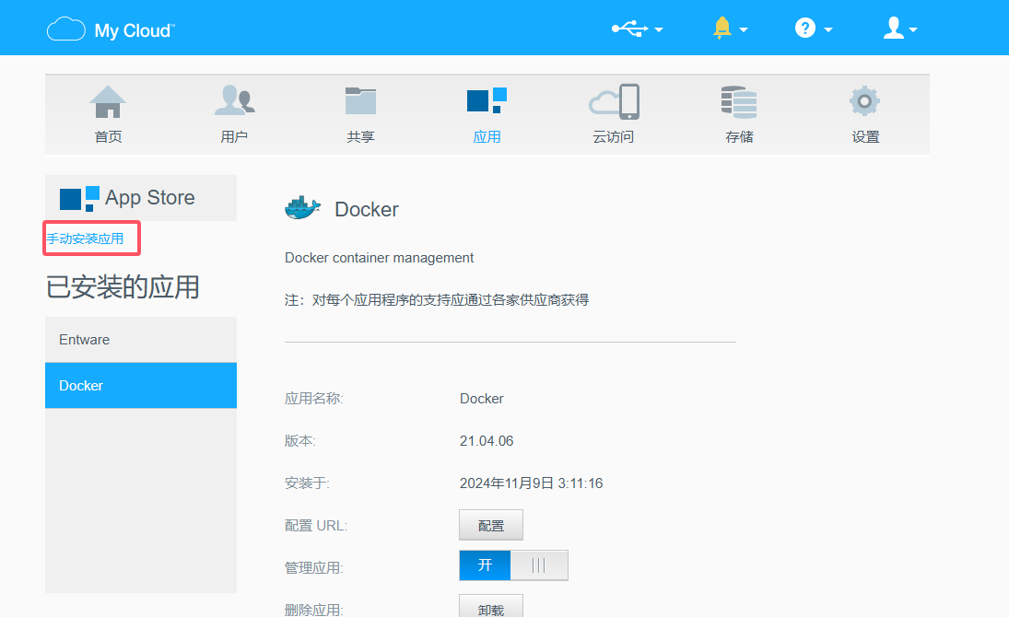Click the version value 21.04.06

487,441
